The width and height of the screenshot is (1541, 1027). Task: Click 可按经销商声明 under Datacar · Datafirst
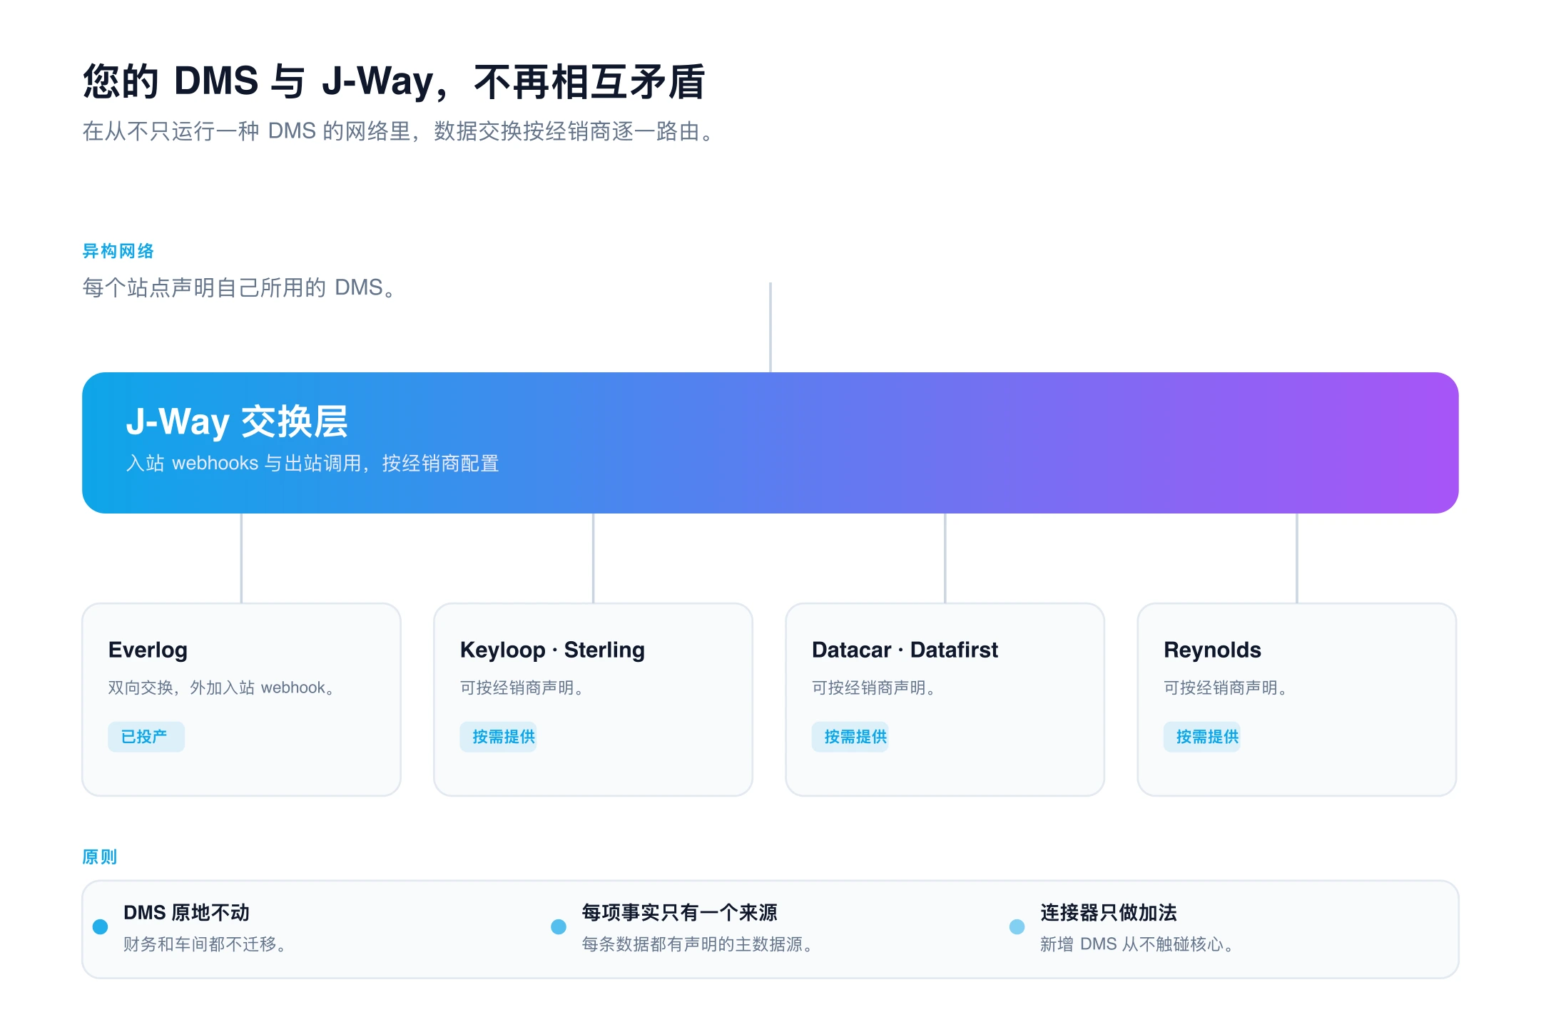pos(874,688)
